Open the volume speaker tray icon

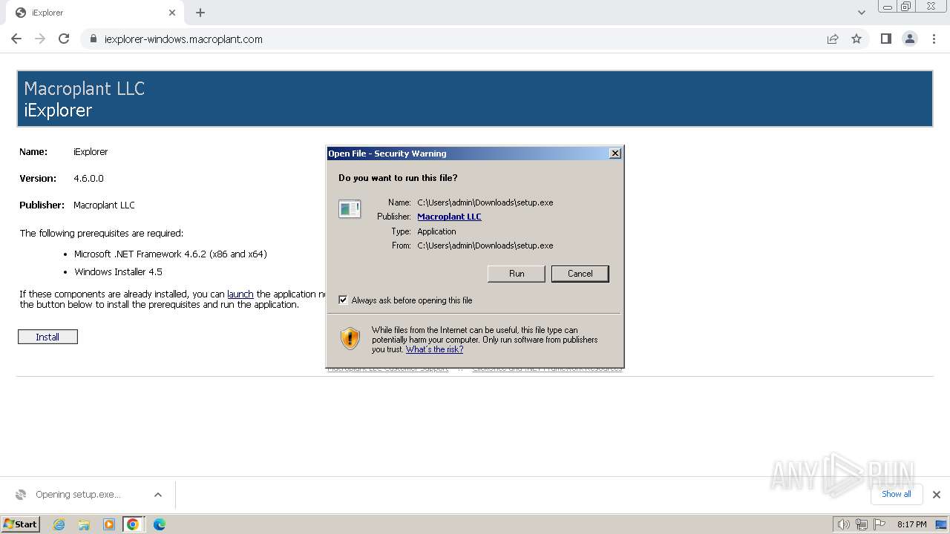(x=844, y=524)
